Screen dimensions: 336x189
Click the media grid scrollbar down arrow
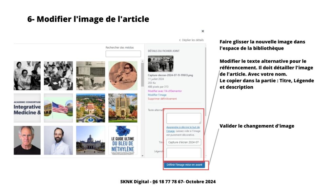pyautogui.click(x=142, y=156)
